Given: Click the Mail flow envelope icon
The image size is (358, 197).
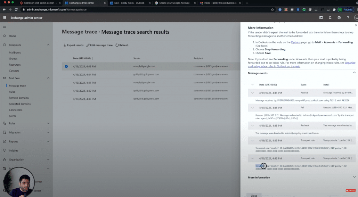Looking at the screenshot, I should pyautogui.click(x=5, y=78).
